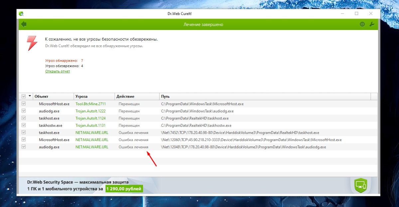This screenshot has height=207, width=399.
Task: Select object name taskhostw.exe
Action: pyautogui.click(x=51, y=125)
